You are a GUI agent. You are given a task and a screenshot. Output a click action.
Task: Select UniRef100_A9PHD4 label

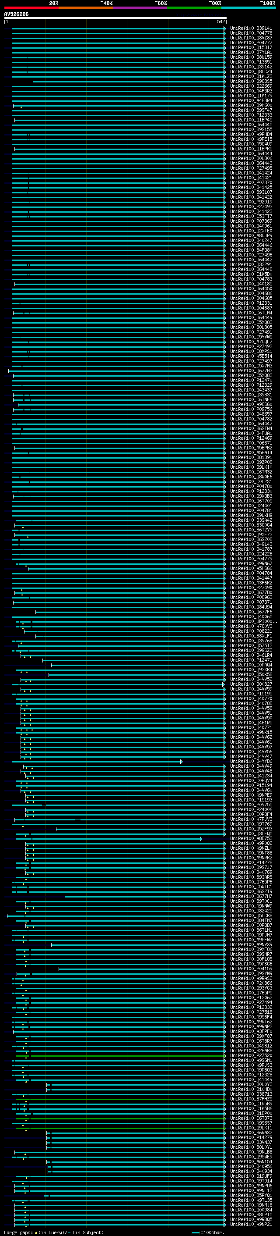[x=251, y=134]
